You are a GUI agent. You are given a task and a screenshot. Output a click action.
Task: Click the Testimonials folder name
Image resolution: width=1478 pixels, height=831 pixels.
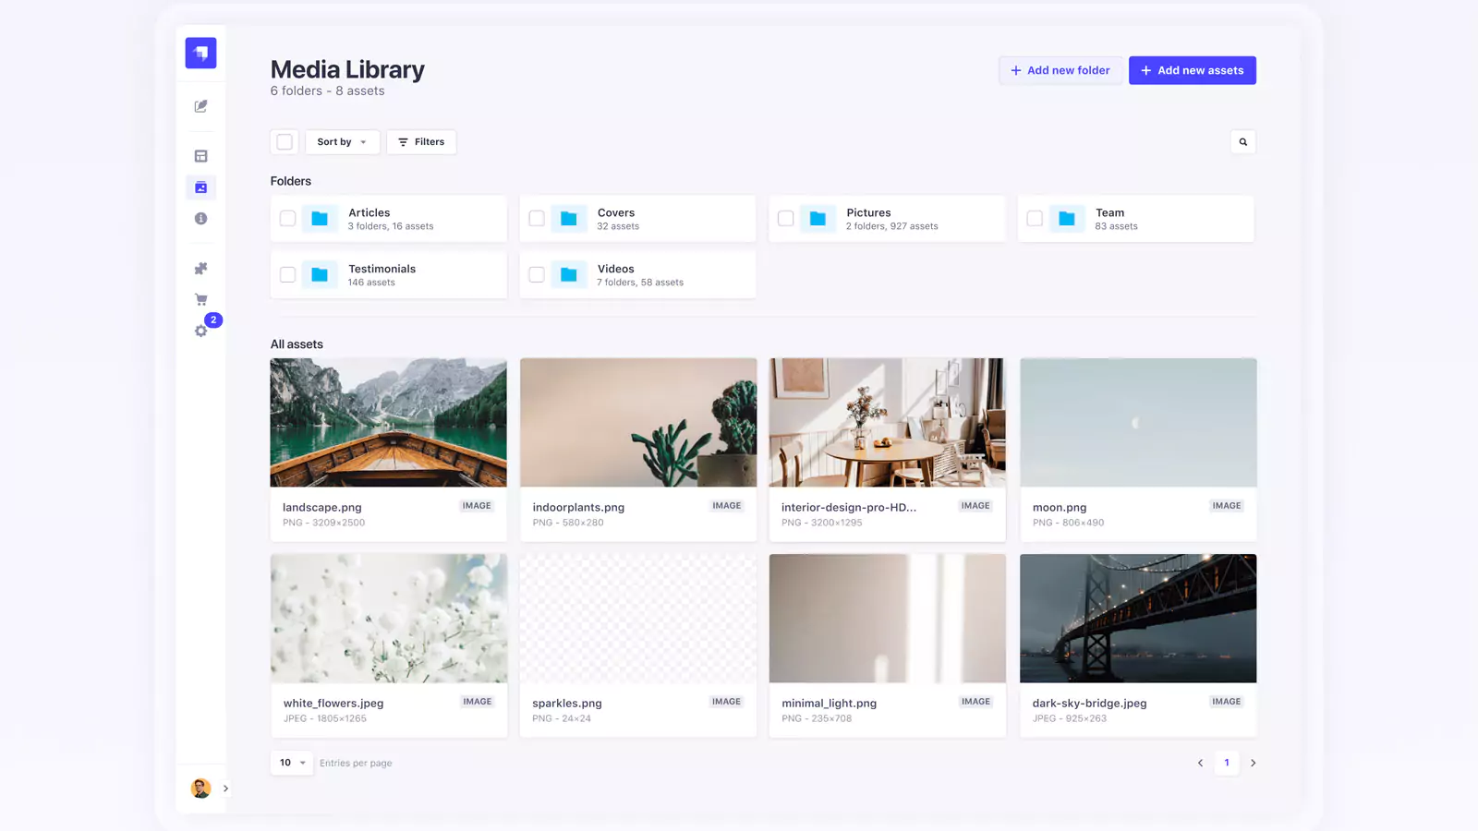click(x=382, y=269)
